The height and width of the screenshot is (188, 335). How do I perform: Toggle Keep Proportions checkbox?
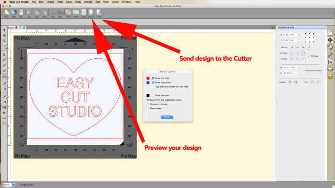pos(304,71)
